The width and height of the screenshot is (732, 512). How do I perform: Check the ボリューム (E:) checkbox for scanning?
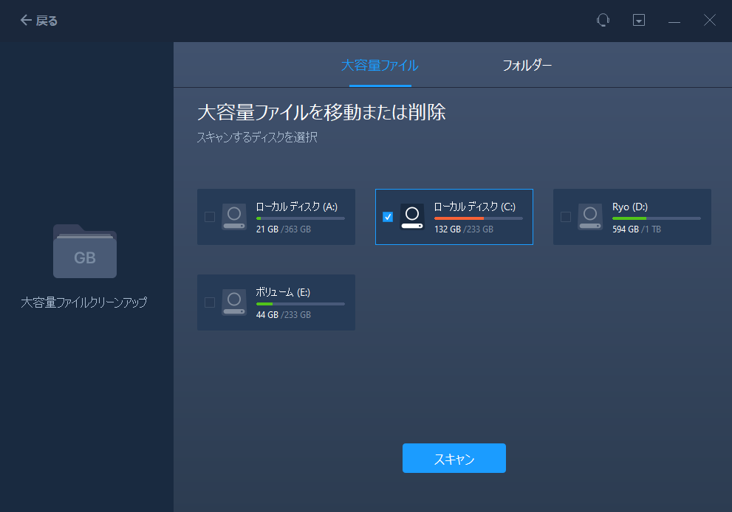click(x=208, y=302)
